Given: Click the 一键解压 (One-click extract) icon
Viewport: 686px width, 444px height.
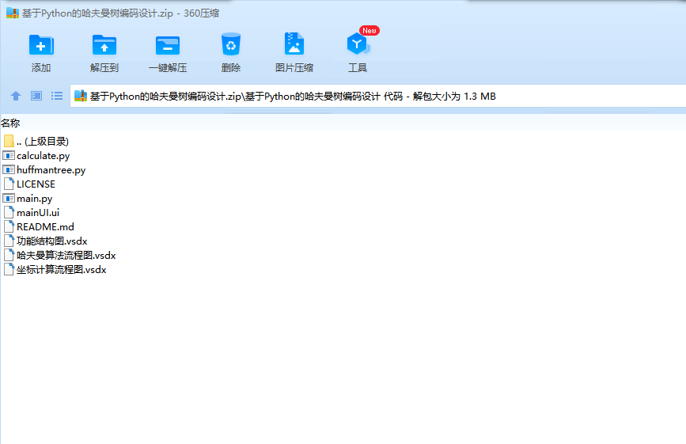Looking at the screenshot, I should pyautogui.click(x=168, y=45).
